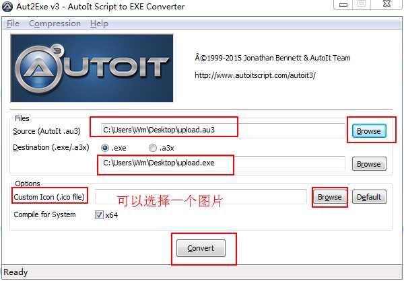Screen dimensions: 404x281
Task: Start conversion with Convert button
Action: [x=201, y=248]
